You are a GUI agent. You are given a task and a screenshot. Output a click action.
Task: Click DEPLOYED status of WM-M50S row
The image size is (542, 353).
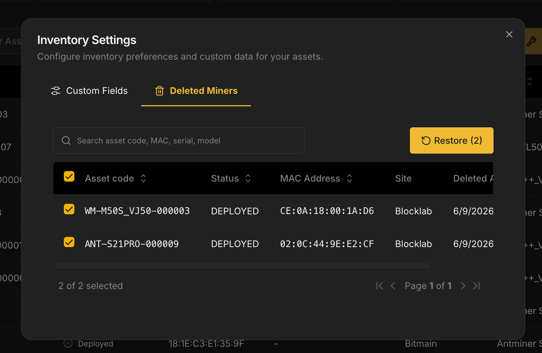(235, 211)
